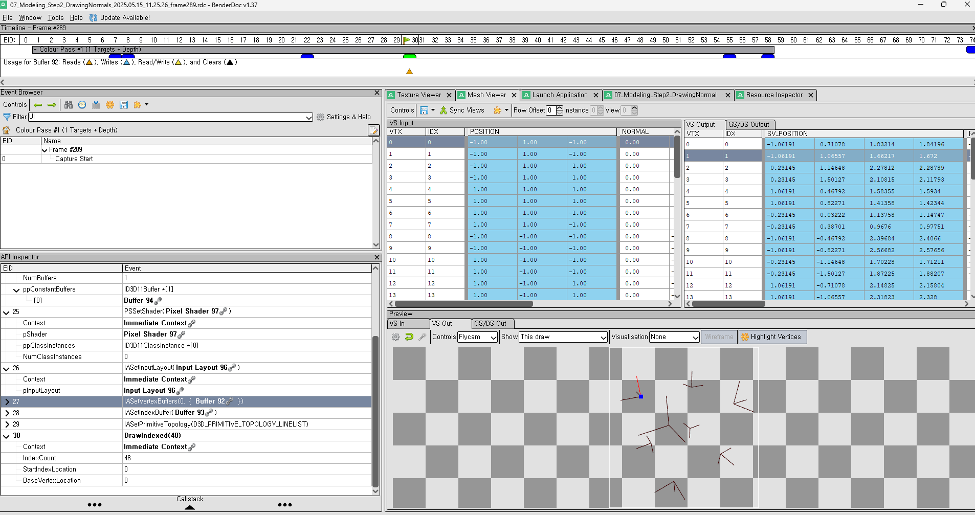The height and width of the screenshot is (515, 975).
Task: Click the orange asterisk bookmark icon in Event Browser
Action: (110, 105)
